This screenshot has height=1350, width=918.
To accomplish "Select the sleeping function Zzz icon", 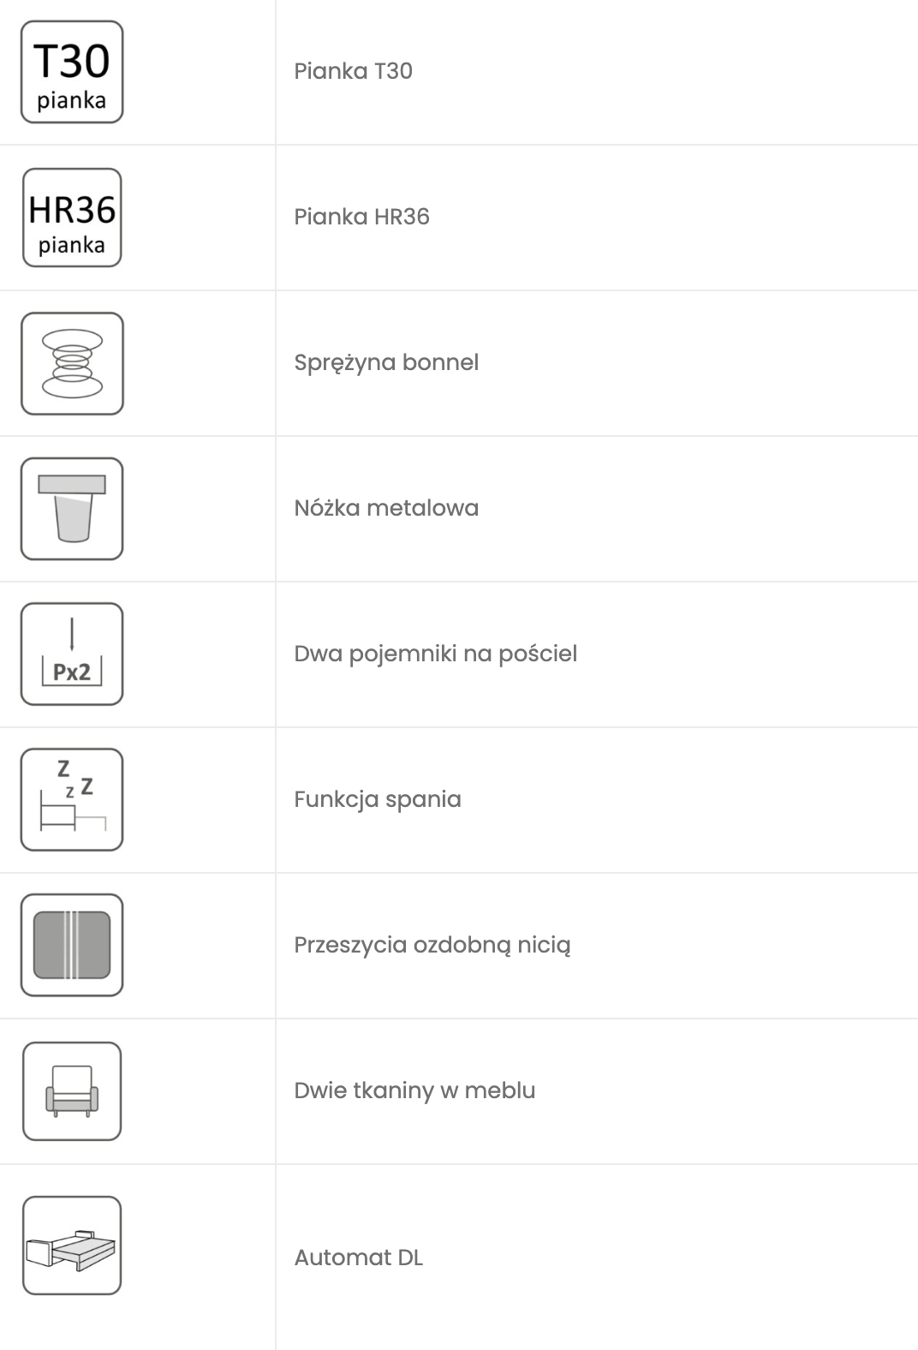I will click(x=72, y=800).
